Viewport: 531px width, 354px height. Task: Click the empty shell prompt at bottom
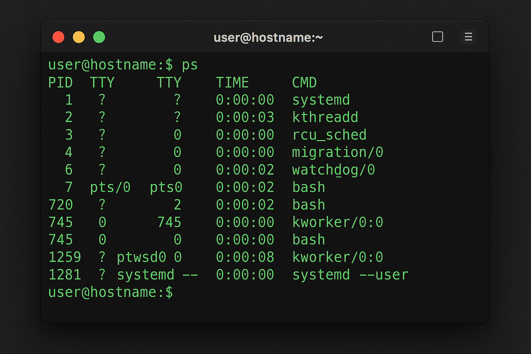tap(111, 292)
